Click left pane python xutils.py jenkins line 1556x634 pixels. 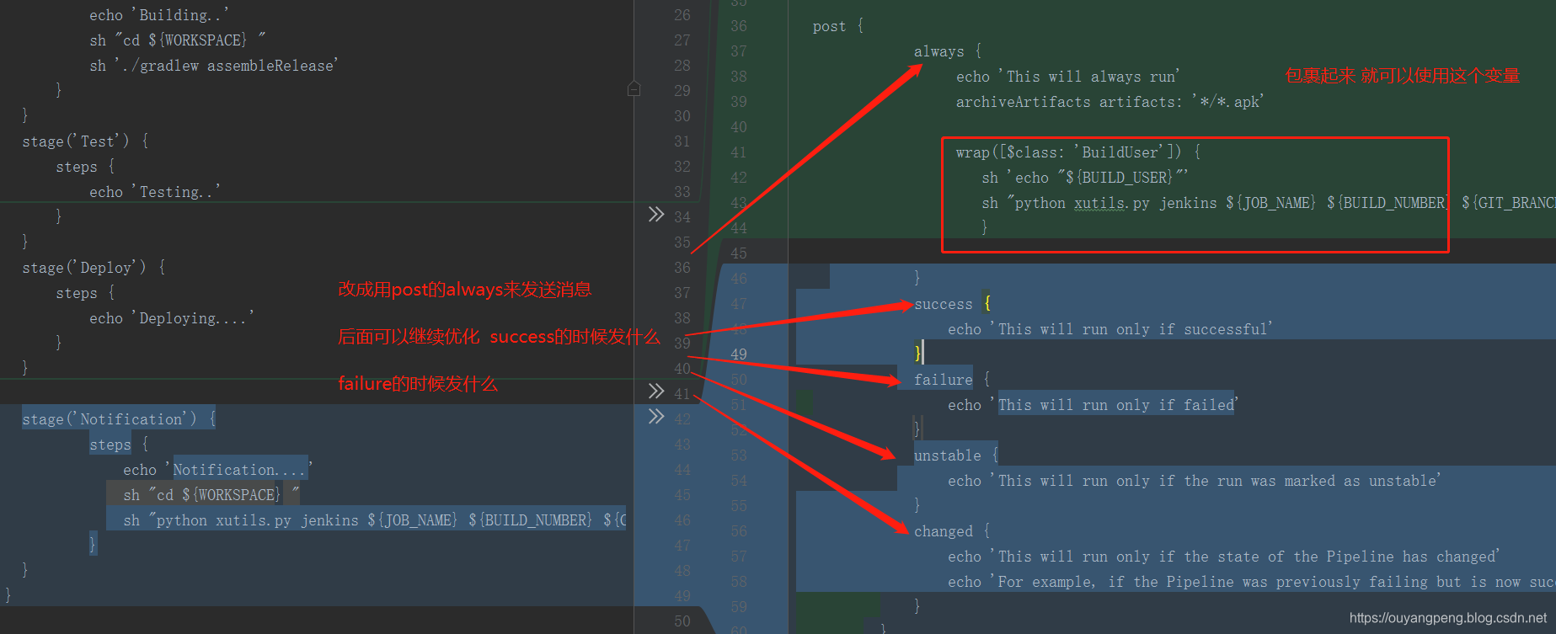(375, 520)
